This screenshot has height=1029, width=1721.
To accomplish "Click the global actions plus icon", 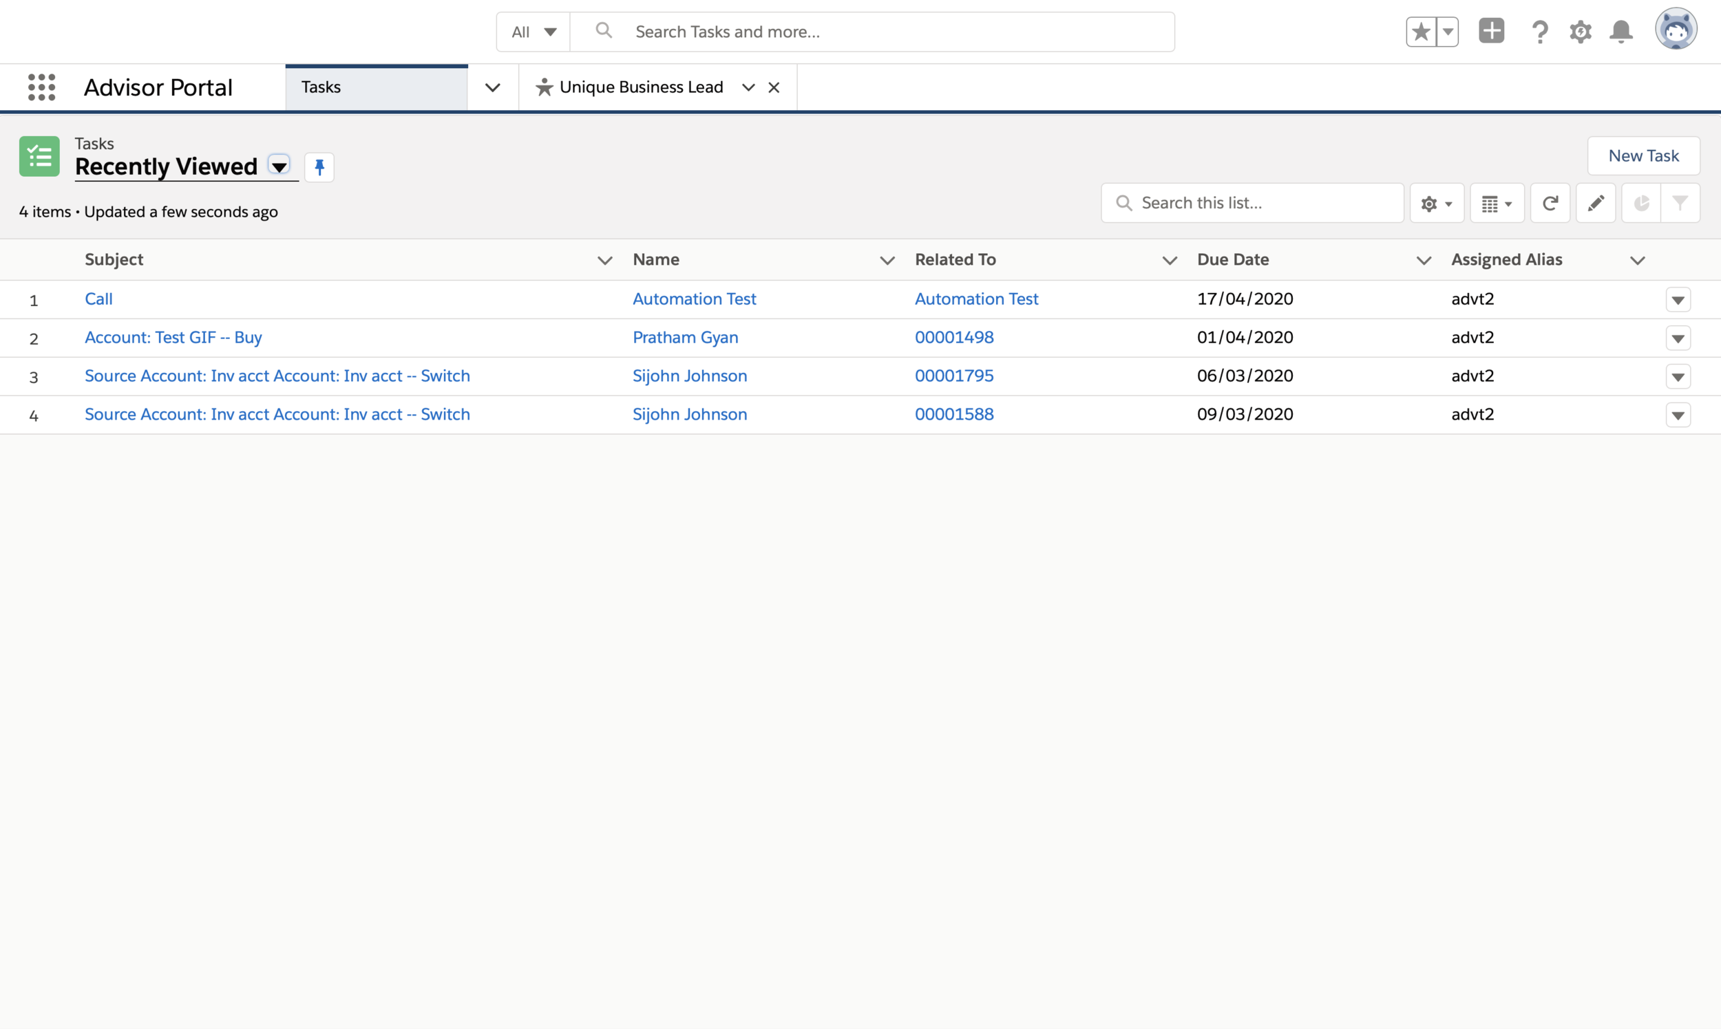I will (1491, 31).
